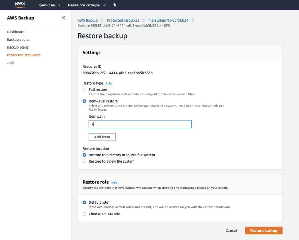
Task: Select the Item-level restore radio button
Action: click(84, 101)
